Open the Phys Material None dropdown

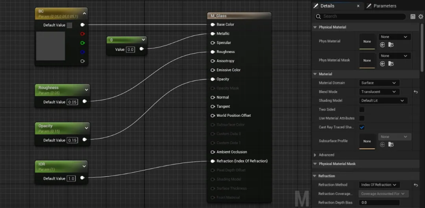point(395,37)
